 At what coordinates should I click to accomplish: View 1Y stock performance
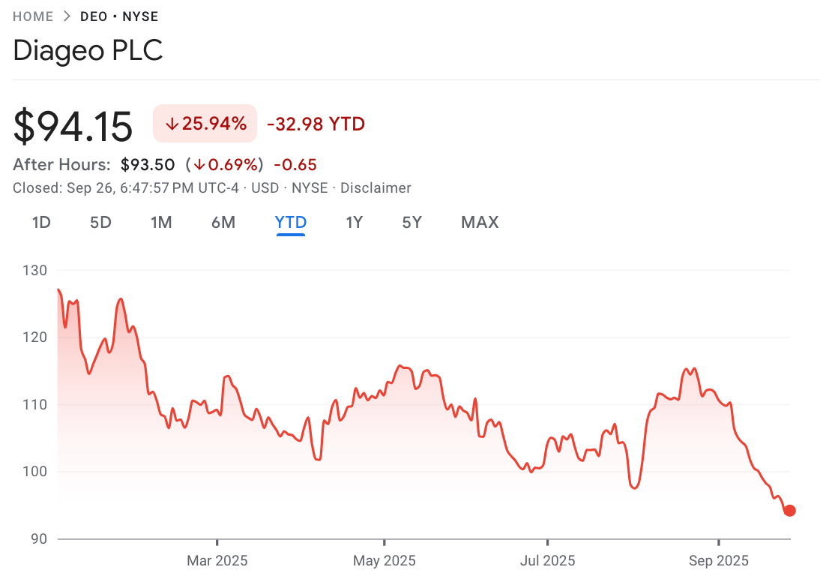tap(355, 223)
